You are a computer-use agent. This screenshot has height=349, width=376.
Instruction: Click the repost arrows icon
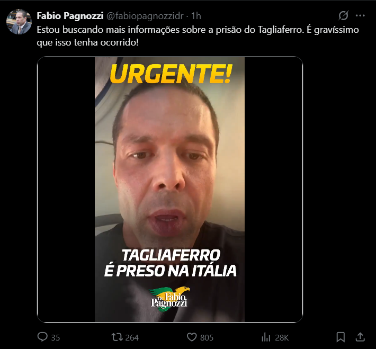coord(117,337)
